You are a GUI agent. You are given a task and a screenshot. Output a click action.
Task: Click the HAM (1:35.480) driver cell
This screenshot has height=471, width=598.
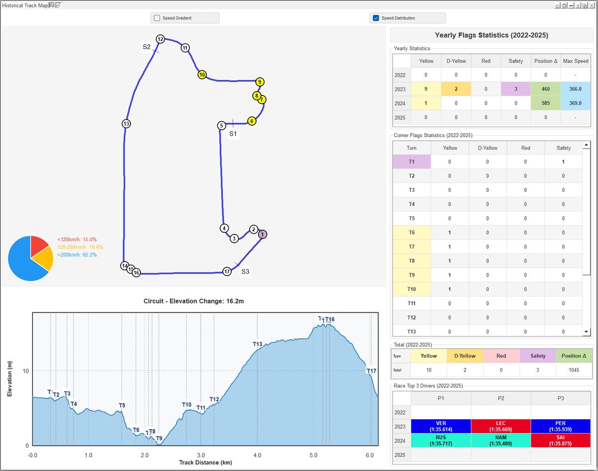pyautogui.click(x=501, y=441)
